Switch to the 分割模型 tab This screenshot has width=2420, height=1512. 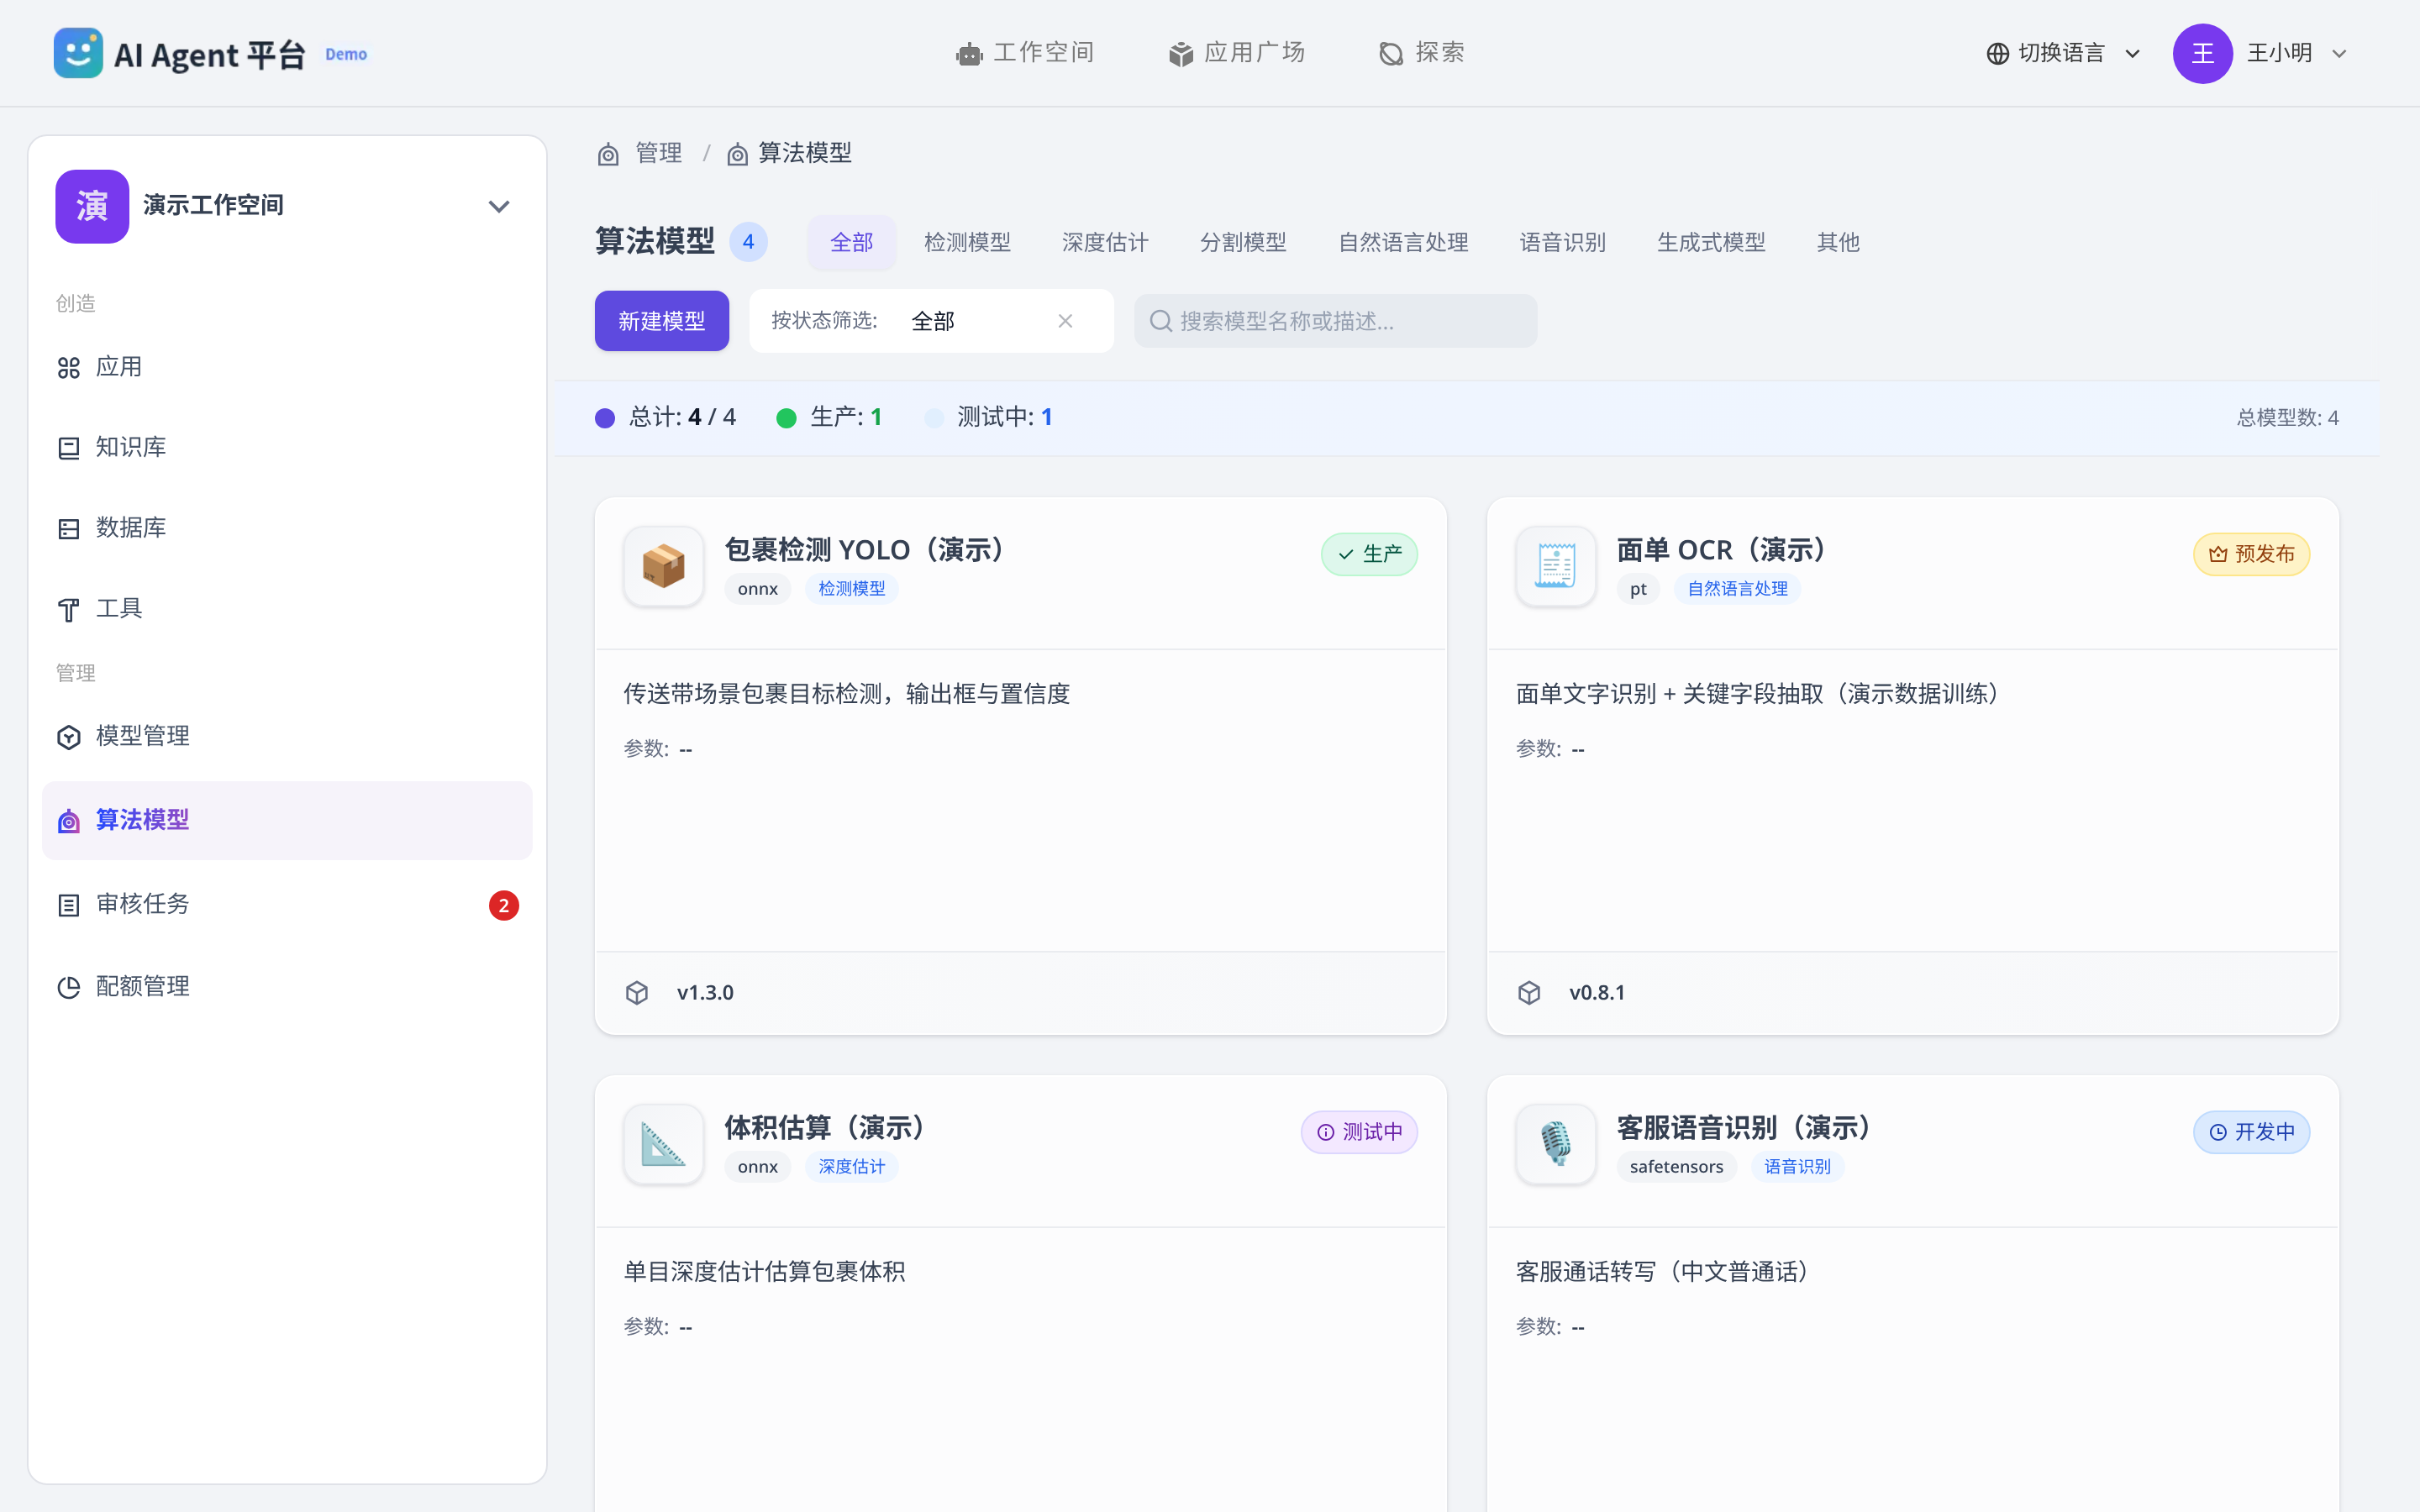point(1243,242)
